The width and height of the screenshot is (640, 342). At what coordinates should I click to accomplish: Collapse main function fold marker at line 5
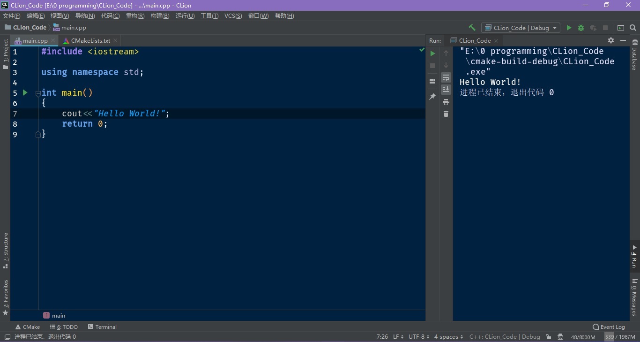pos(38,93)
